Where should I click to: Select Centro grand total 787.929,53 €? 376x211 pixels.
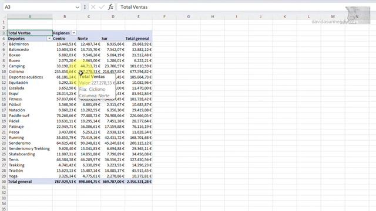[x=65, y=182]
